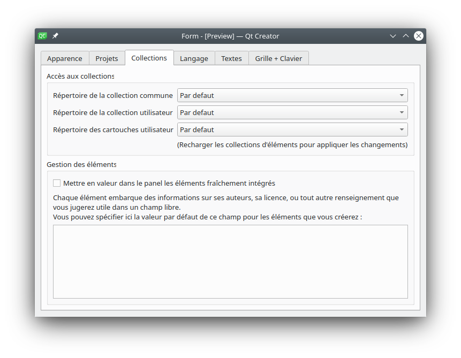The width and height of the screenshot is (461, 358).
Task: Click the Qt Creator logo in title bar
Action: point(42,36)
